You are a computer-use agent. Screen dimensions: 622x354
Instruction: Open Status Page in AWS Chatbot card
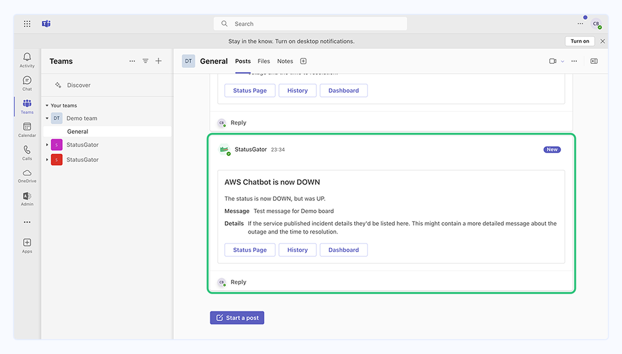click(x=250, y=250)
